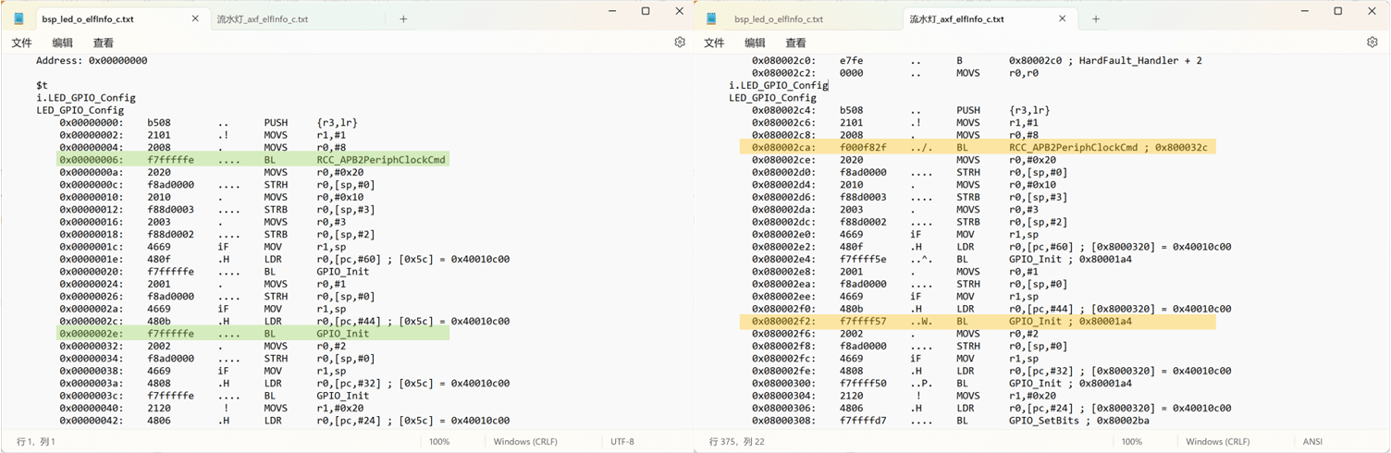Viewport: 1391px width, 453px height.
Task: Open 文件 menu in left window
Action: [x=21, y=43]
